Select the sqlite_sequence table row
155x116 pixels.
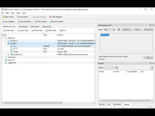click(x=48, y=54)
